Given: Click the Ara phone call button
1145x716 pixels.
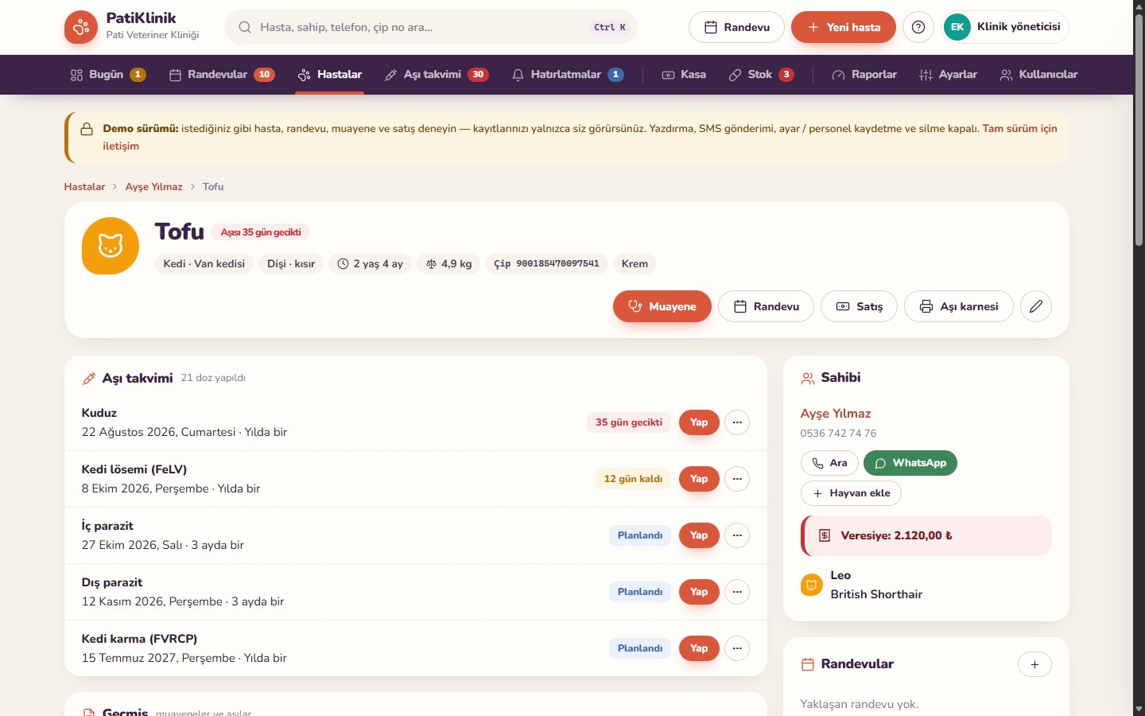Looking at the screenshot, I should [x=829, y=463].
